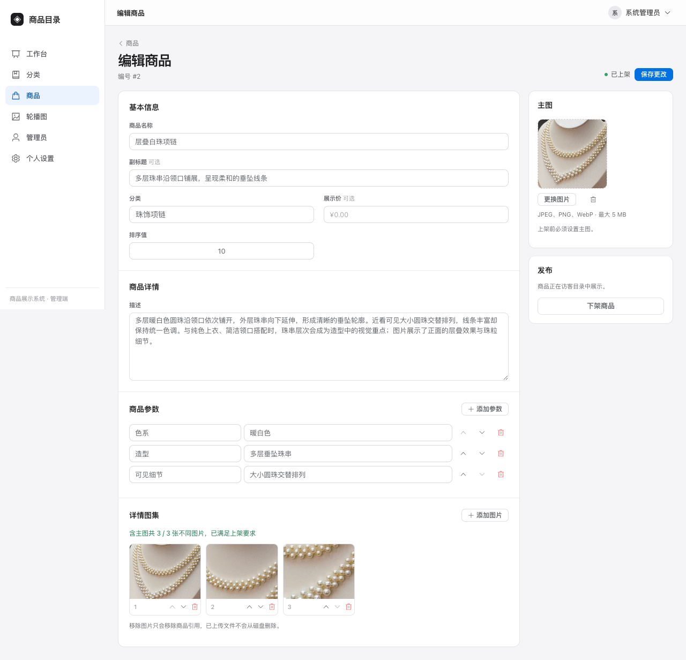Move gallery image 2 up
The image size is (686, 660).
(x=249, y=607)
